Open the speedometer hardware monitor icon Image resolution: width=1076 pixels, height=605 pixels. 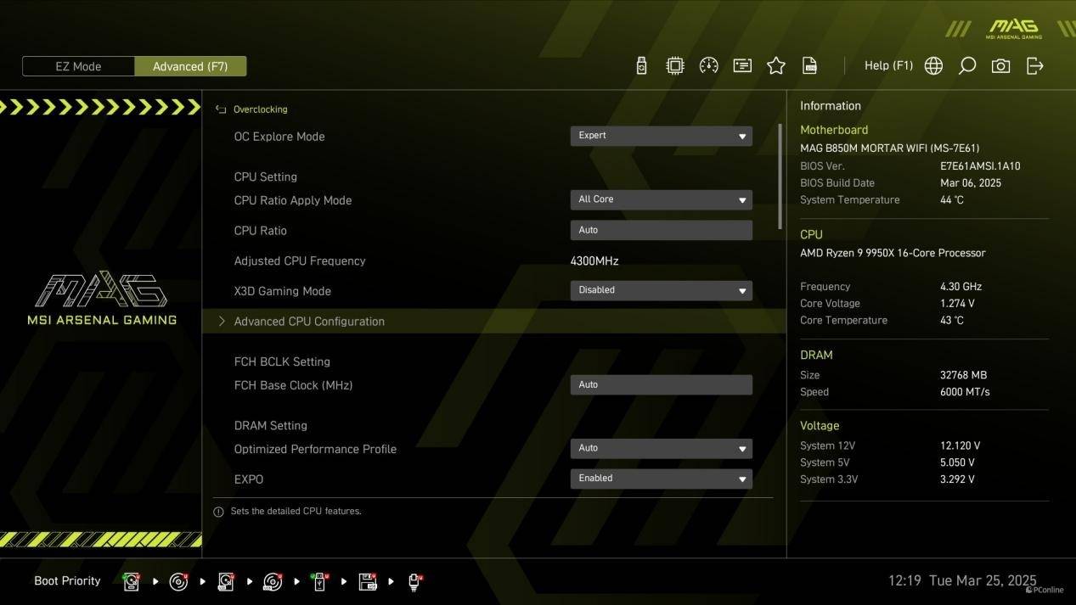[x=708, y=65]
